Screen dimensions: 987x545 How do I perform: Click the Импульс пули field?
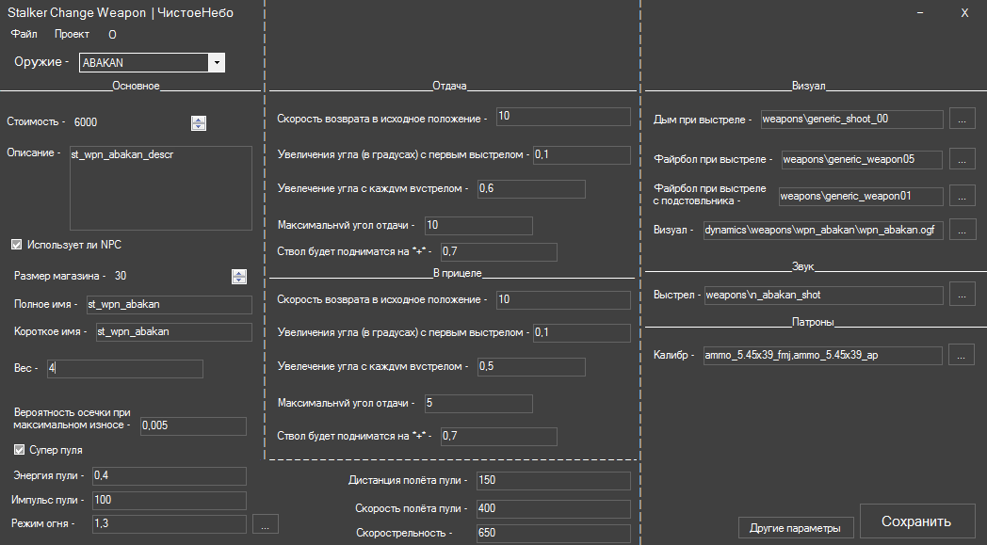[170, 501]
